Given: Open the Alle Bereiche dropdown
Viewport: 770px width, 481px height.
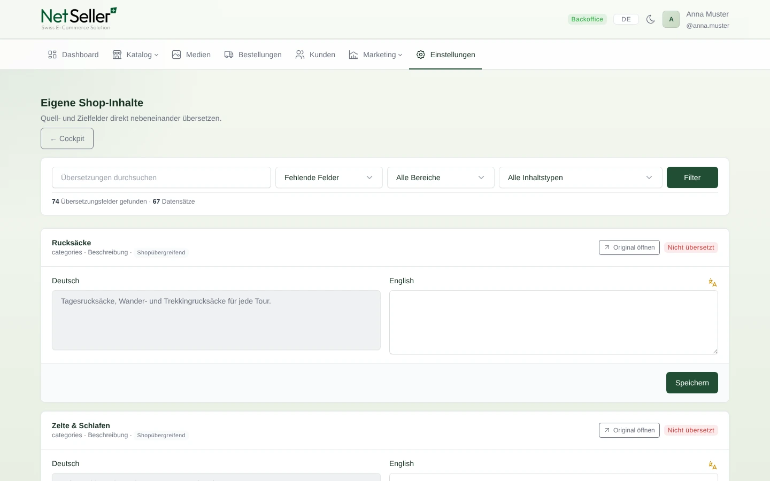Looking at the screenshot, I should point(441,177).
